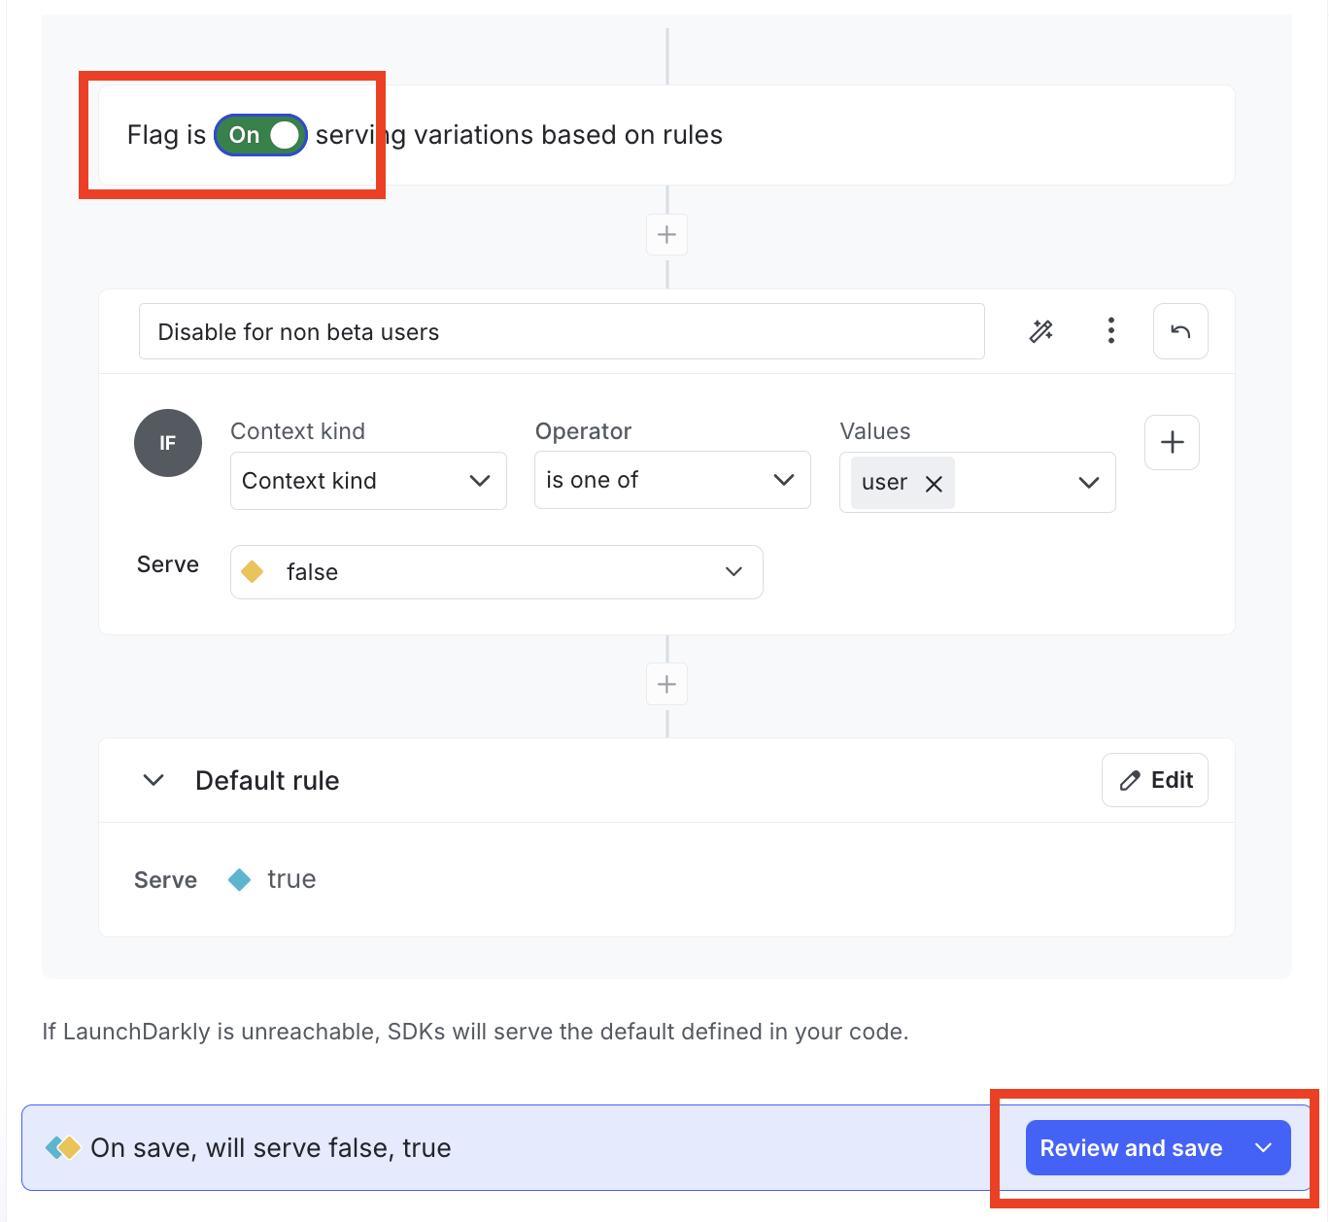Open the Values selection dropdown
Screen dimensions: 1329x1222
[1088, 482]
